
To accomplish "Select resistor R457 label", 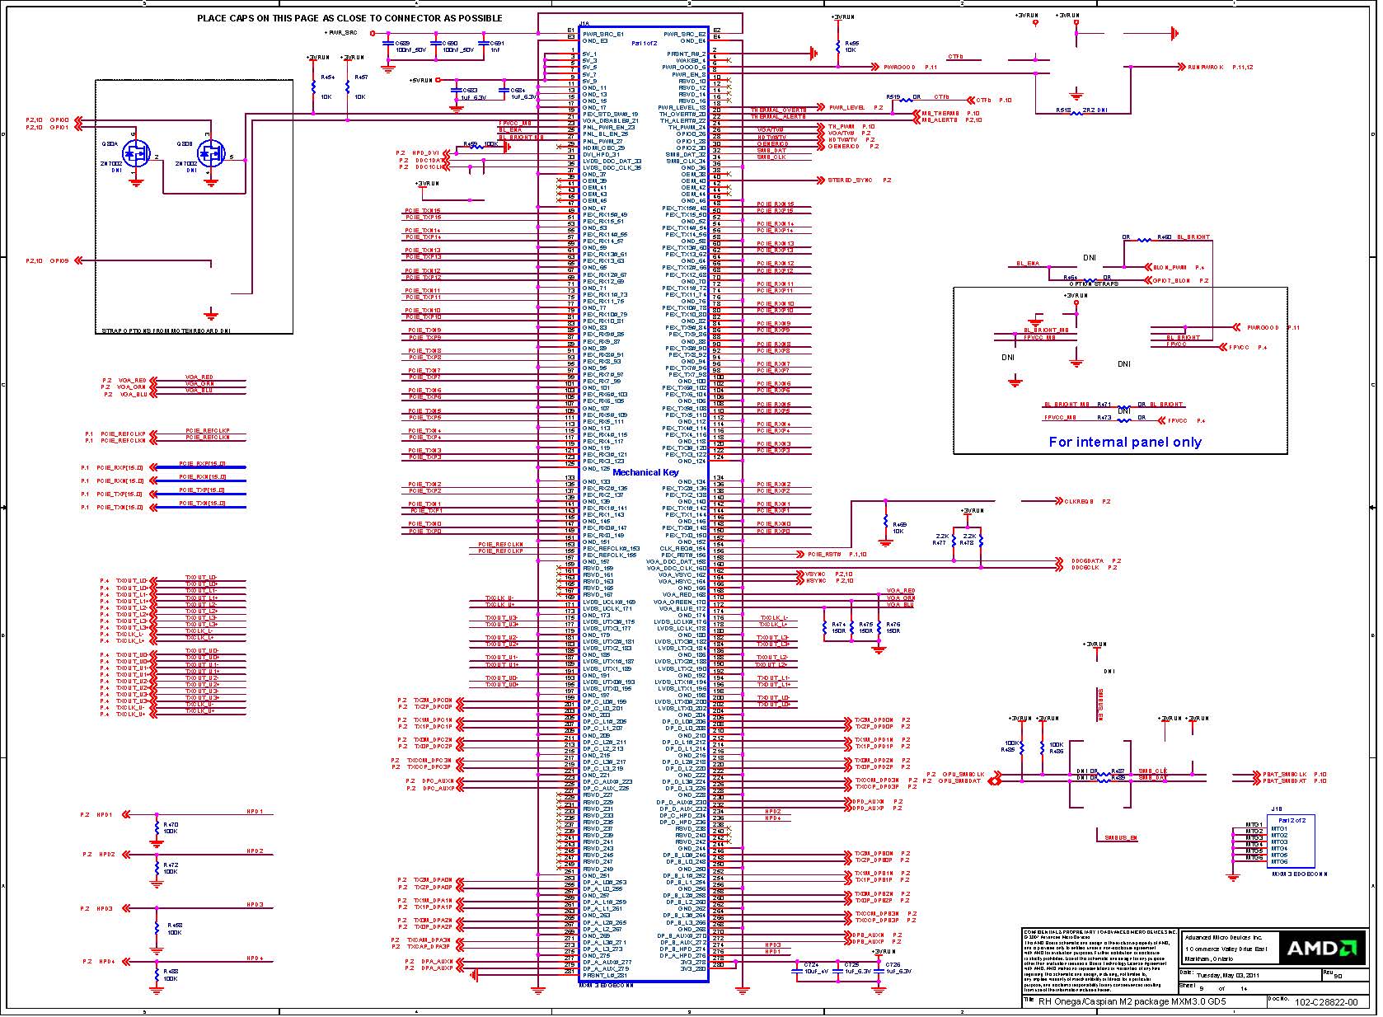I will 361,77.
